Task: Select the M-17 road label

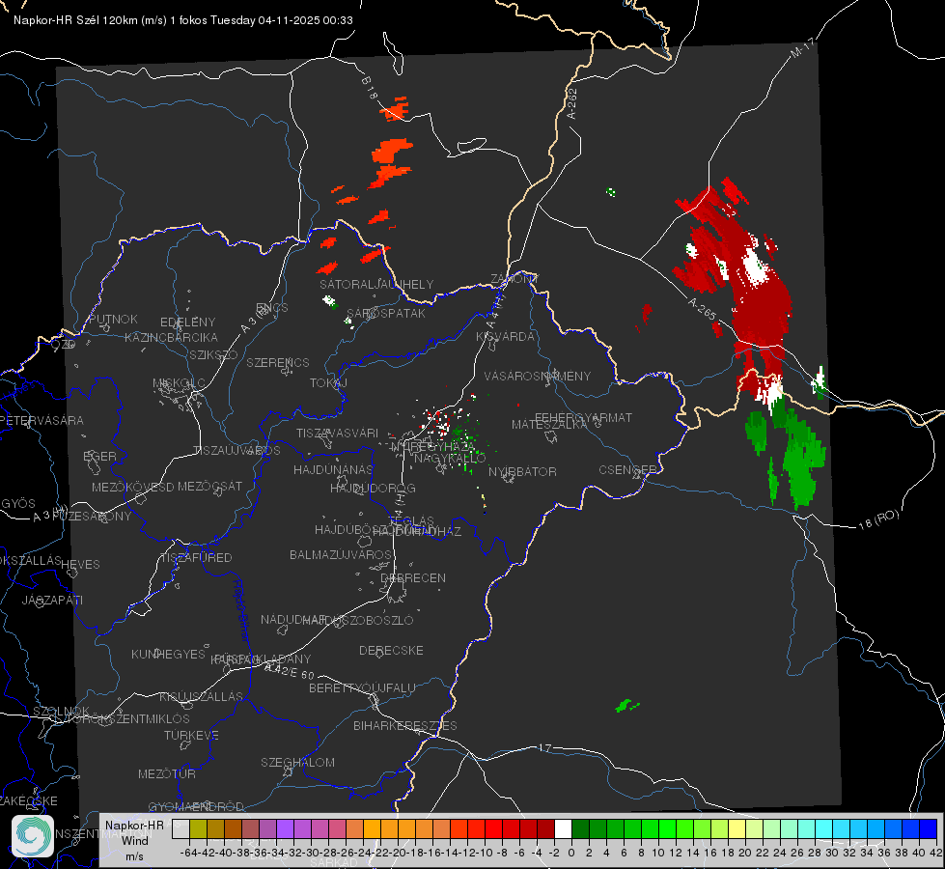Action: (x=803, y=48)
